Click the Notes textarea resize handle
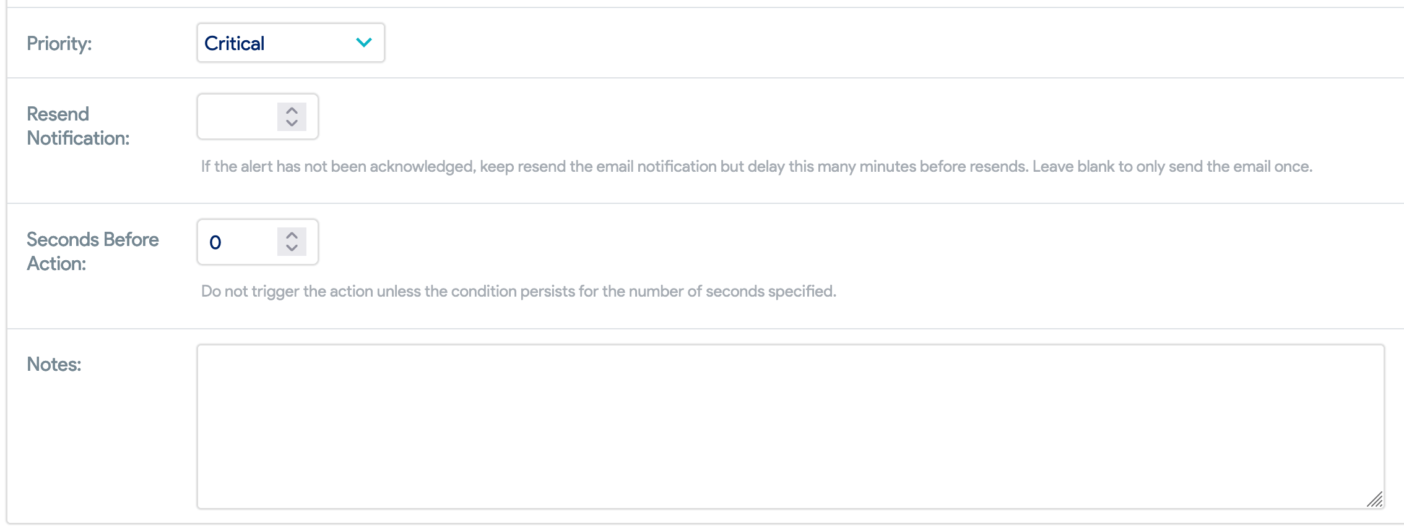The width and height of the screenshot is (1404, 529). 1375,499
